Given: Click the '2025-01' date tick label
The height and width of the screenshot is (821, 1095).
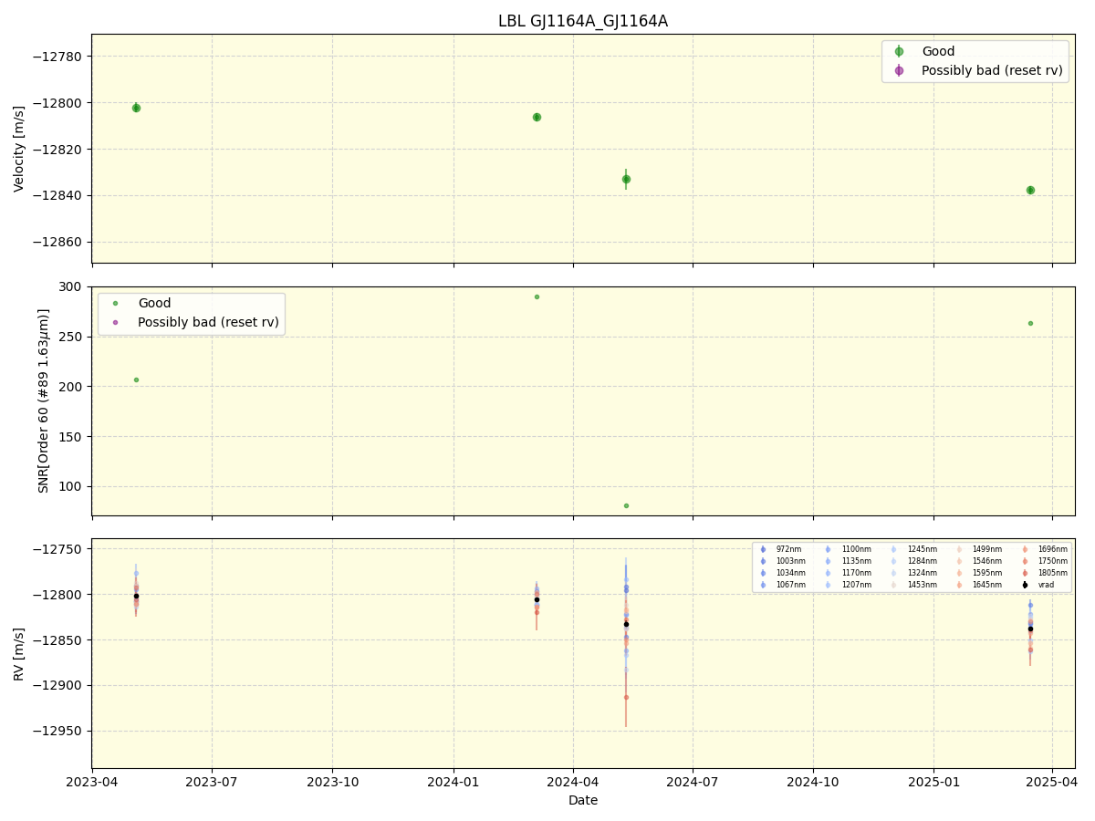Looking at the screenshot, I should pos(933,781).
